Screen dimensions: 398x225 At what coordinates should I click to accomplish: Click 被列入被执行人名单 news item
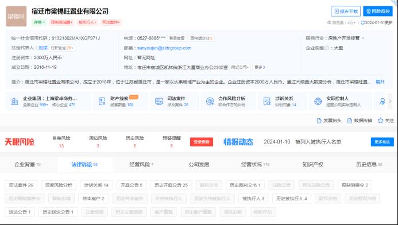tap(318, 142)
